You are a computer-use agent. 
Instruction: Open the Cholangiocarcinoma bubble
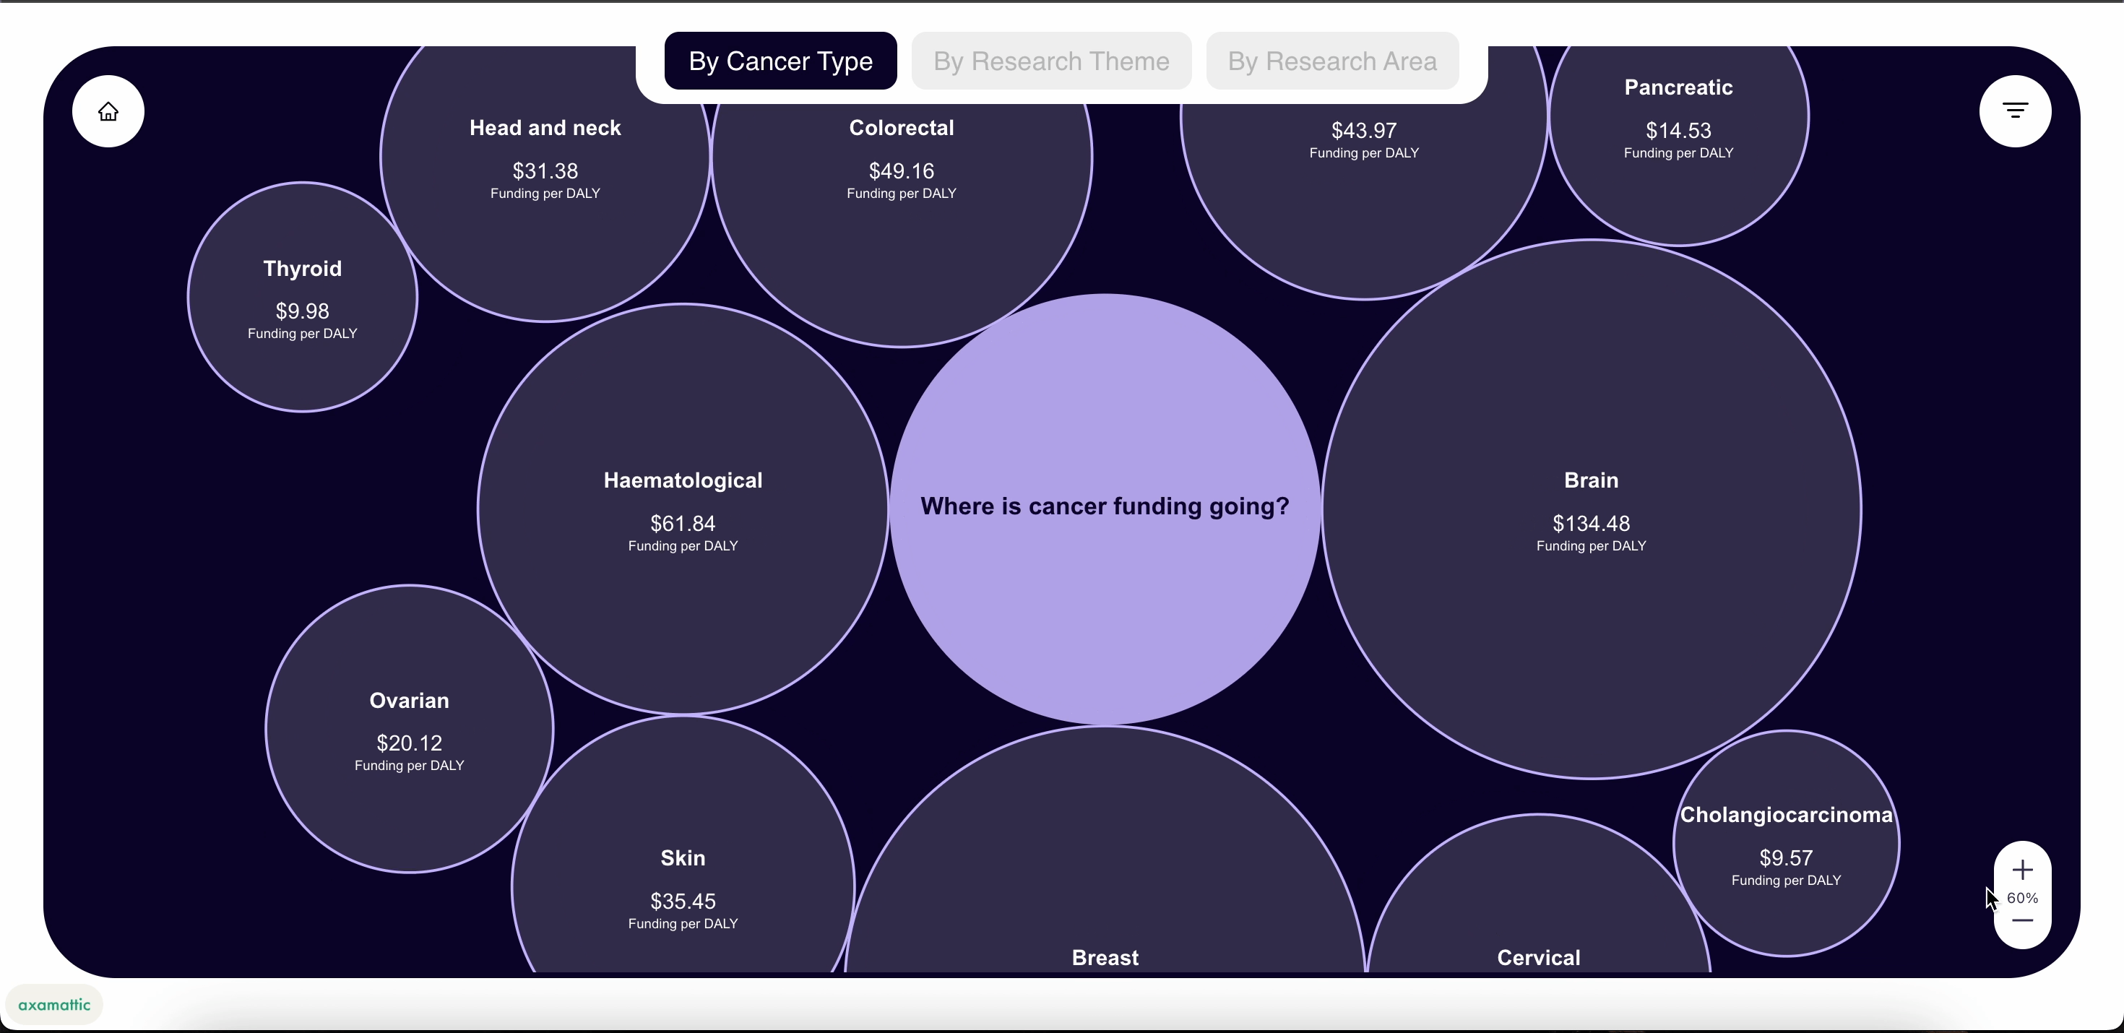(x=1786, y=844)
